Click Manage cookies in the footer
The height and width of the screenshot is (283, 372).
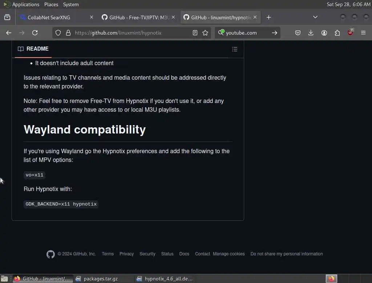pos(229,254)
